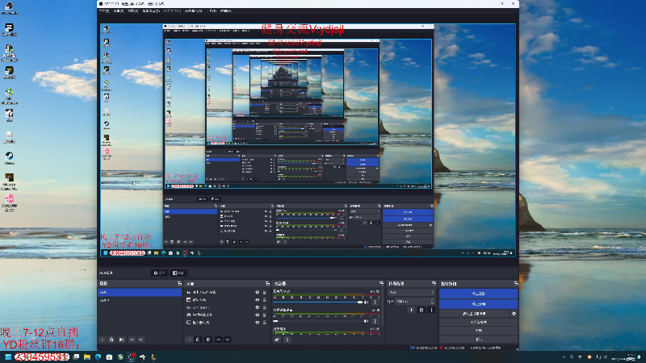Toggle the lock on the second source
Viewport: 646px width, 363px height.
[265, 299]
